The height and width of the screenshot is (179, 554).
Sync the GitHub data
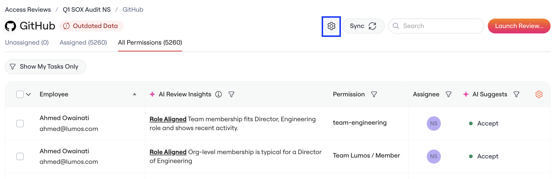click(363, 26)
